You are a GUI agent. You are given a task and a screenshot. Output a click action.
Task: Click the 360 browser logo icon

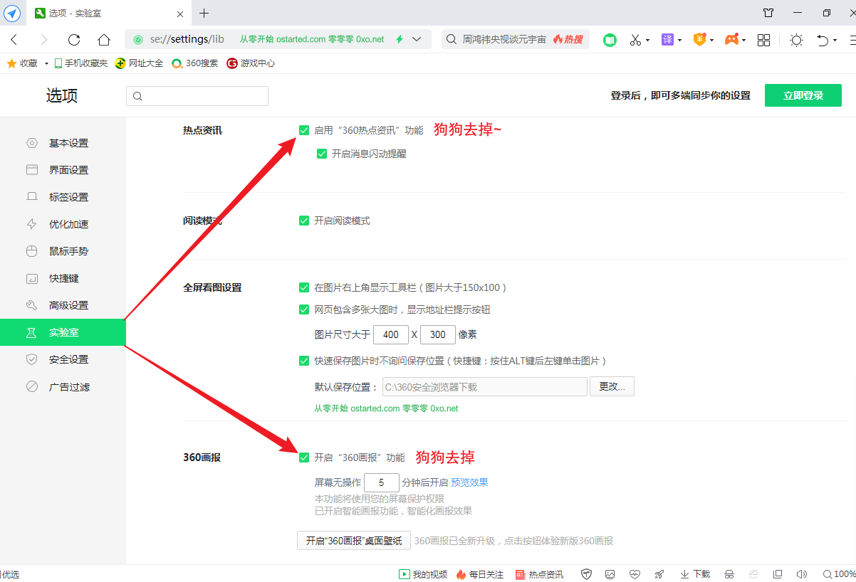[13, 13]
